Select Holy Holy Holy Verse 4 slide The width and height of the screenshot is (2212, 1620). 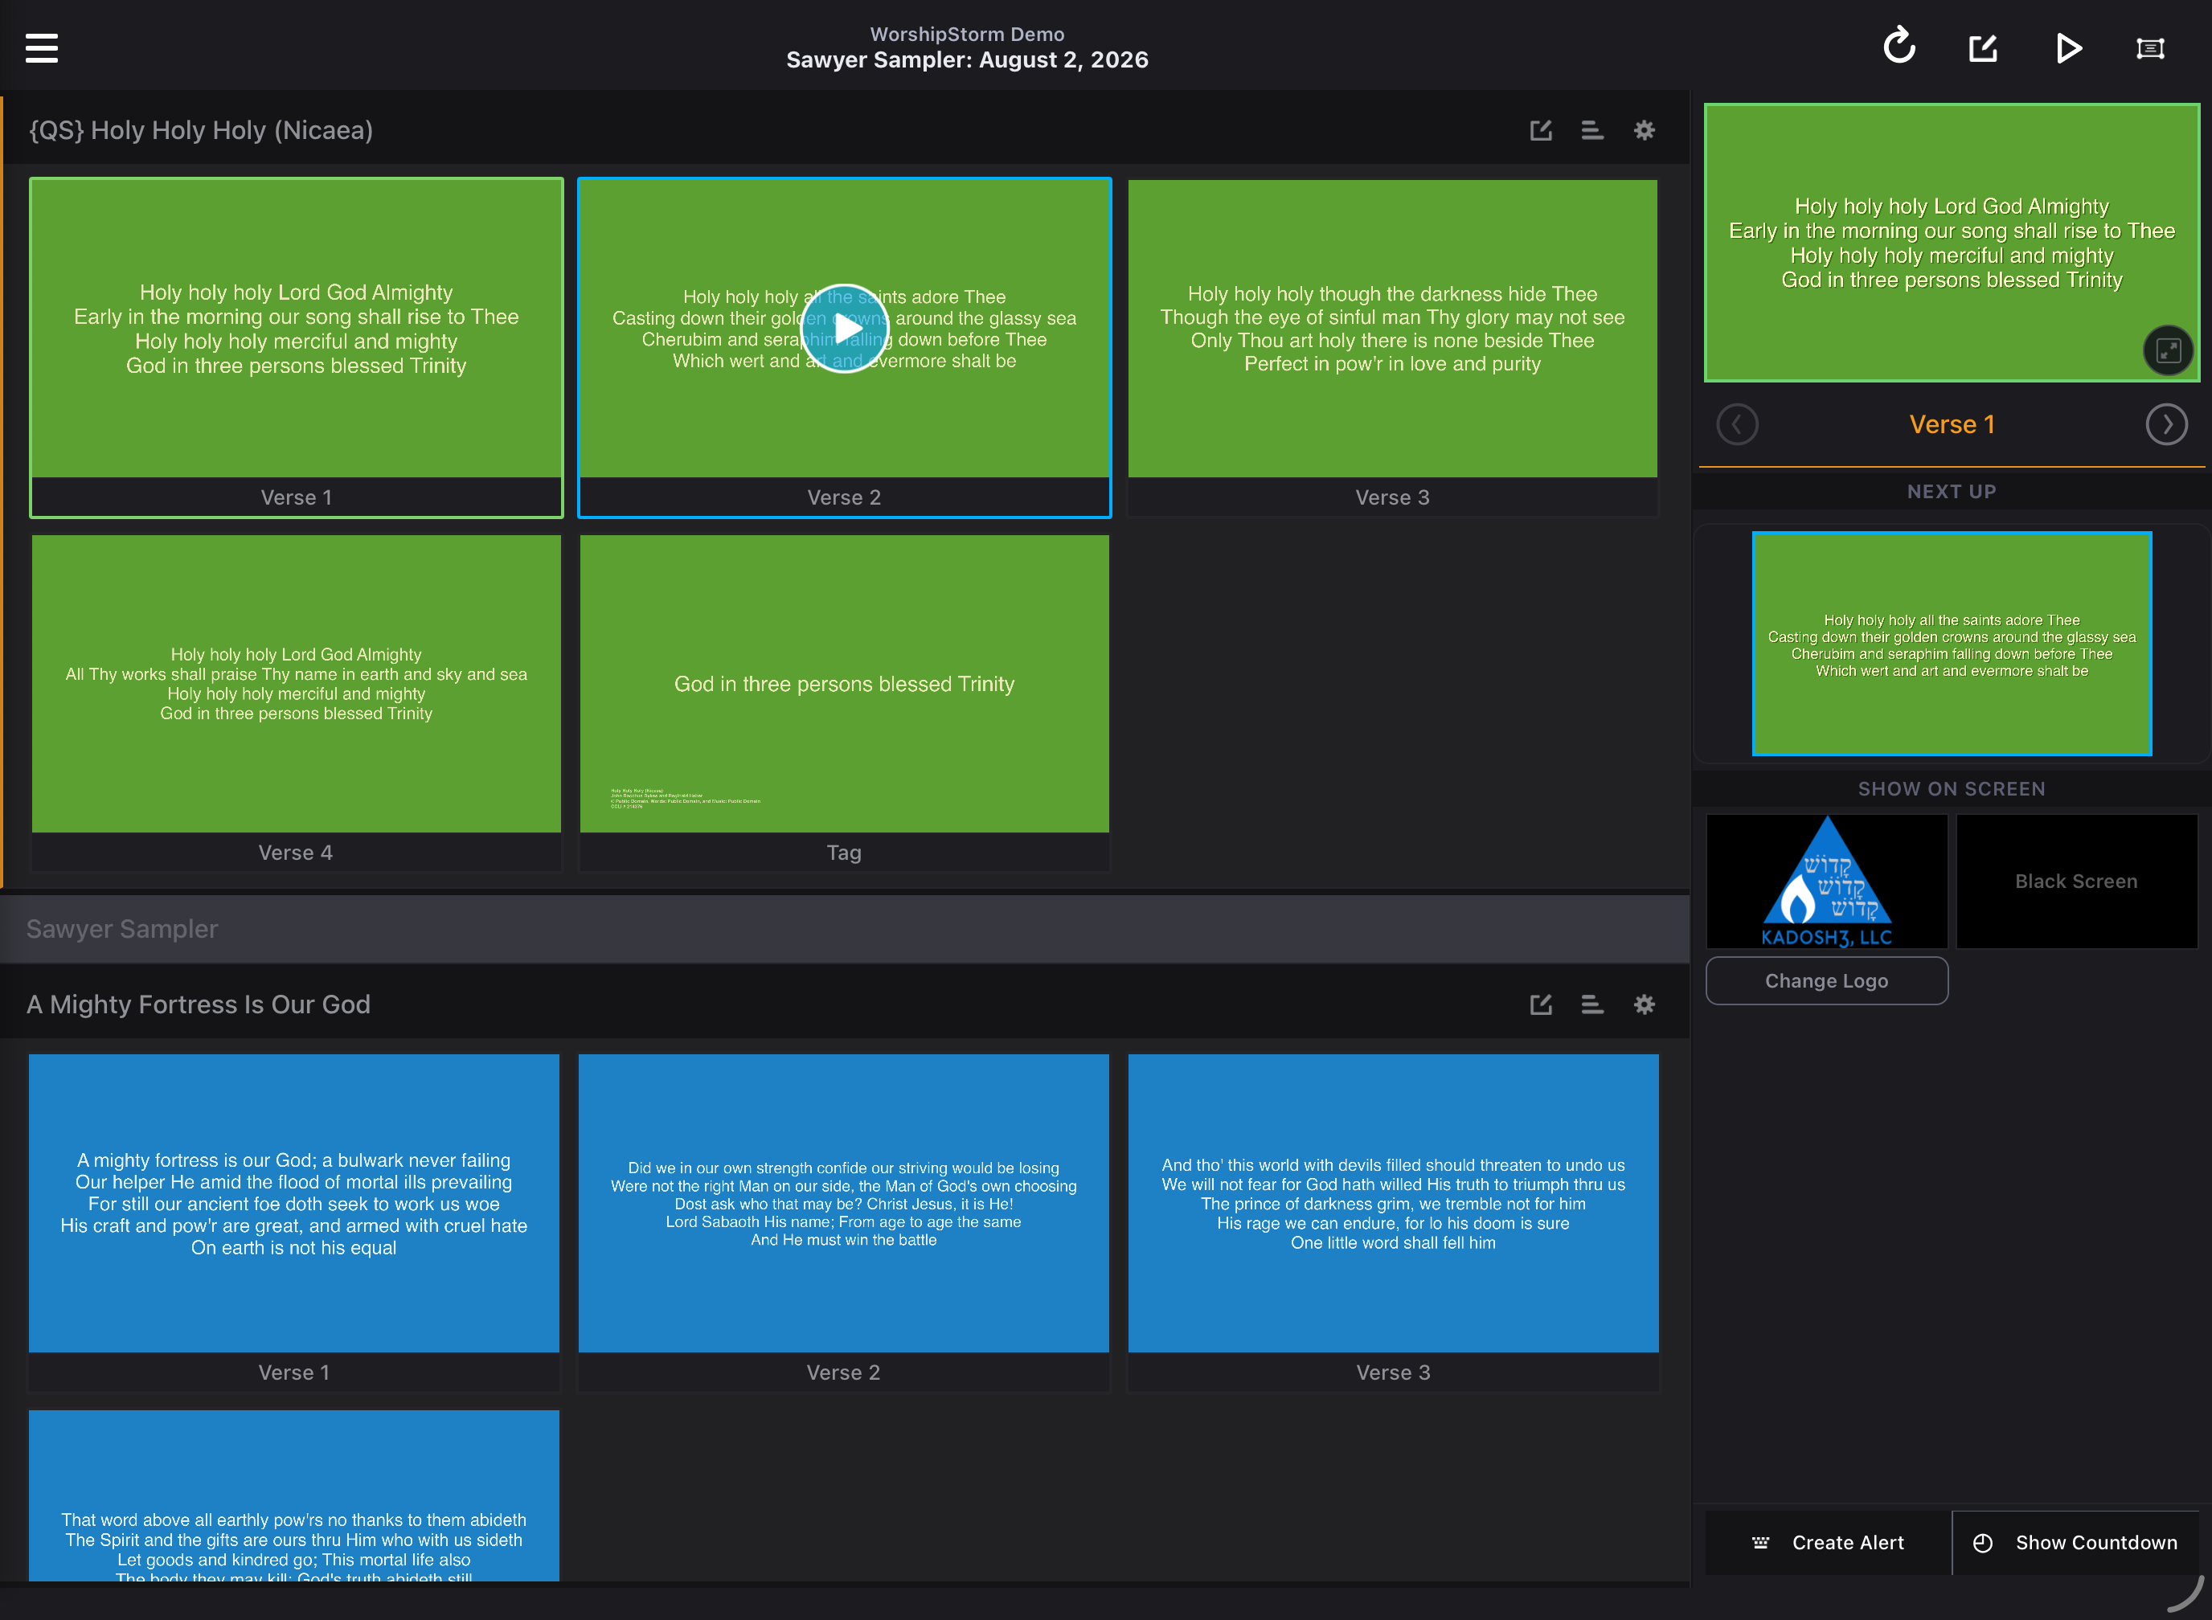297,702
